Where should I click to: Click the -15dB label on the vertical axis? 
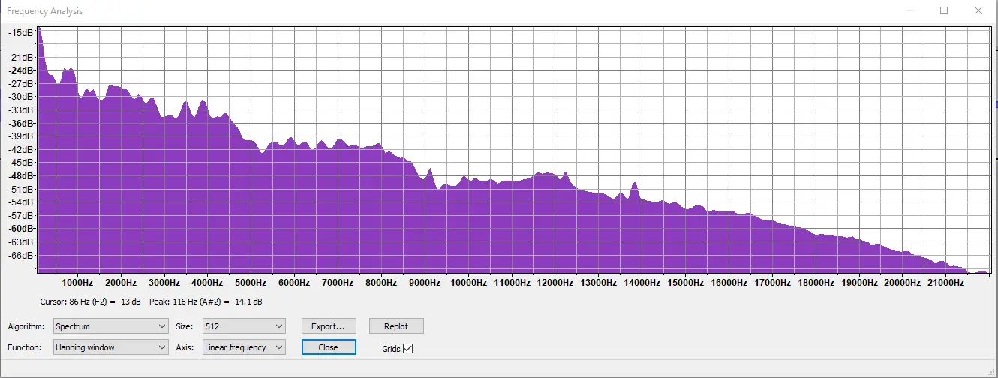tap(21, 32)
